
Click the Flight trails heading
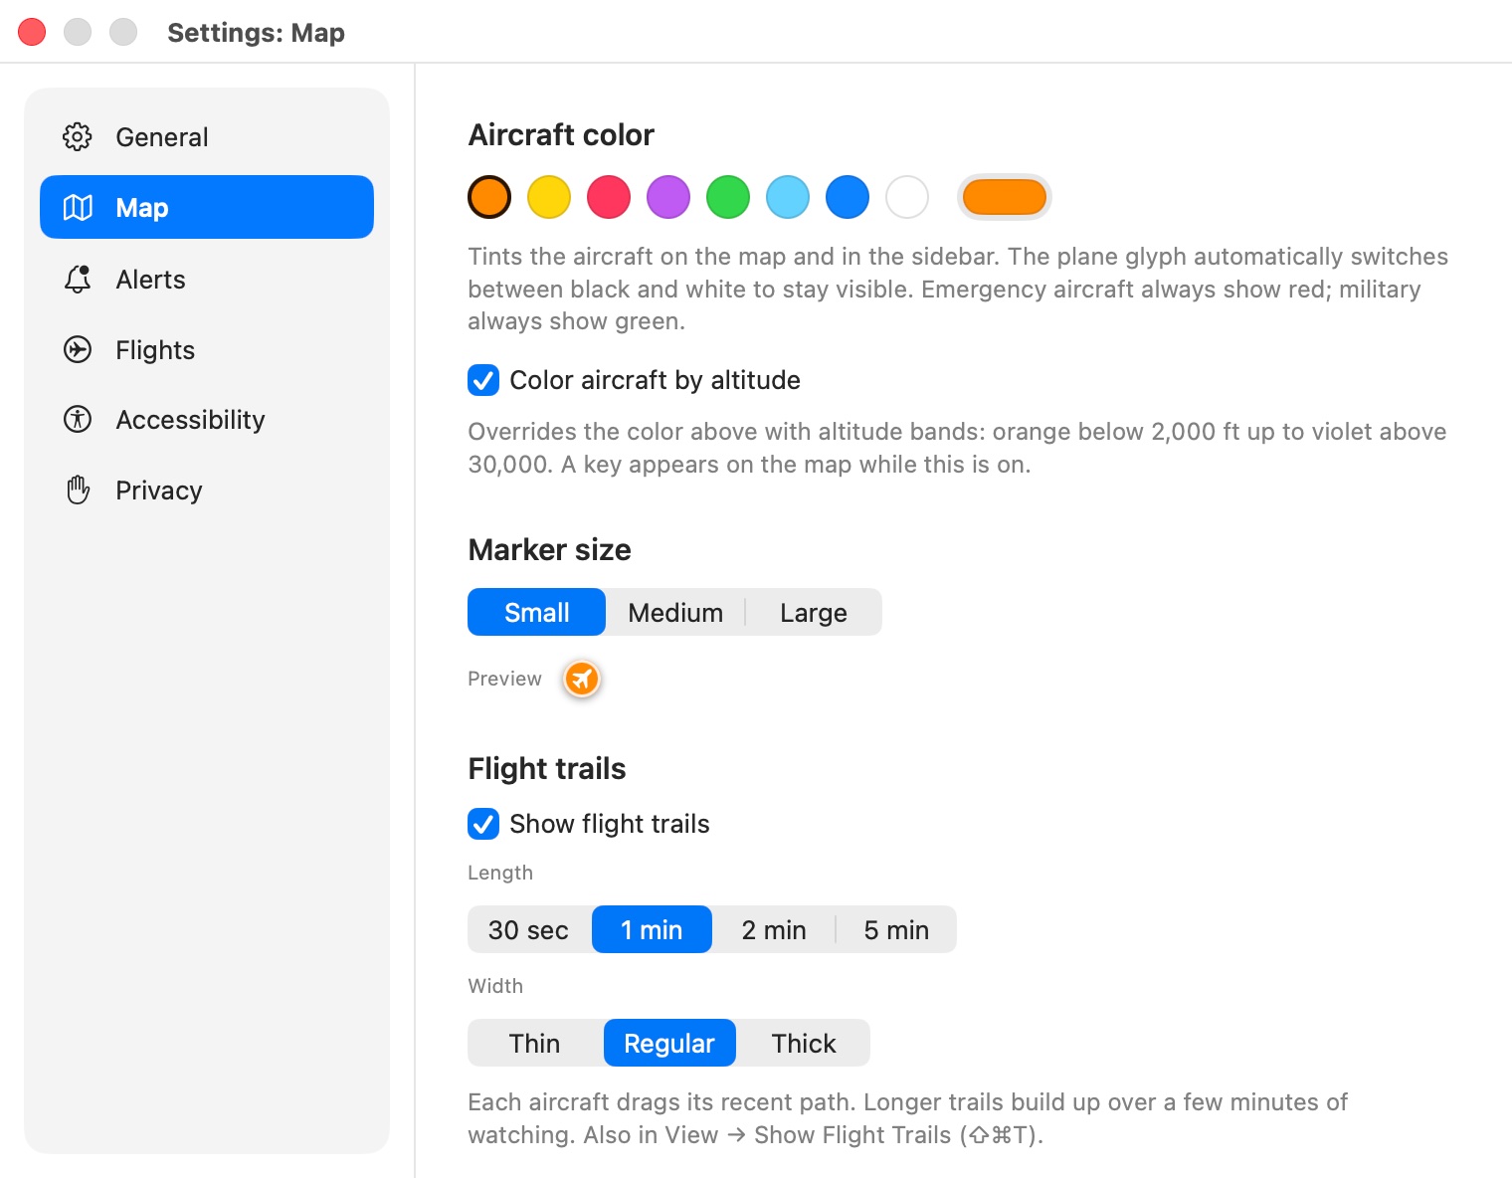click(547, 768)
